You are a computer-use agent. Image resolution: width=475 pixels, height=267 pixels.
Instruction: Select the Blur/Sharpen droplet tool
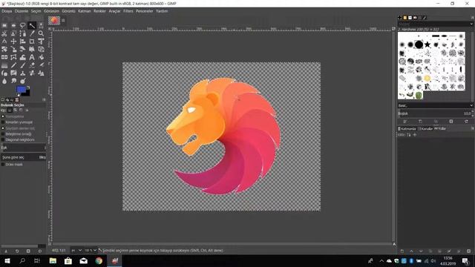point(4,81)
